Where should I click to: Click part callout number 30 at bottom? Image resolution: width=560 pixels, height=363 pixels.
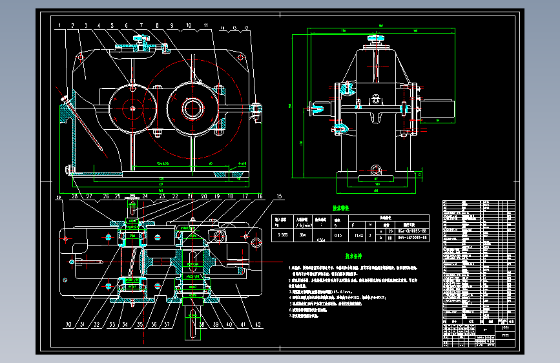68,325
